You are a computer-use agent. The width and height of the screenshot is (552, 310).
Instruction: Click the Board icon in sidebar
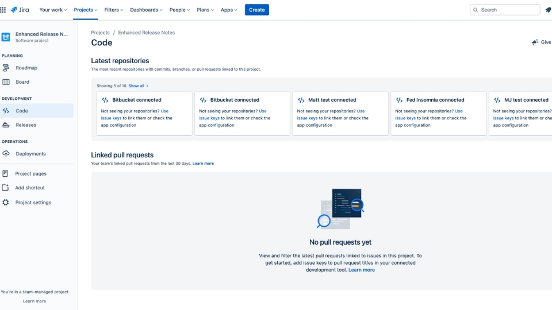tap(6, 82)
